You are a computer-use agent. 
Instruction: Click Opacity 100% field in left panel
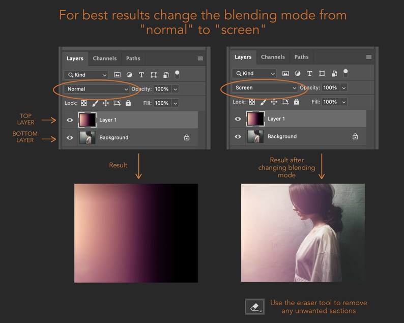162,89
